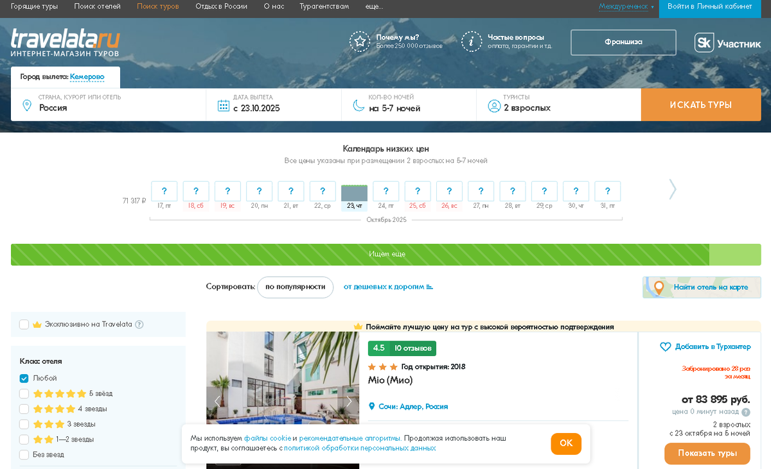Click help icon beside цена 0 минут назад
Screen dimensions: 771x469
point(746,413)
